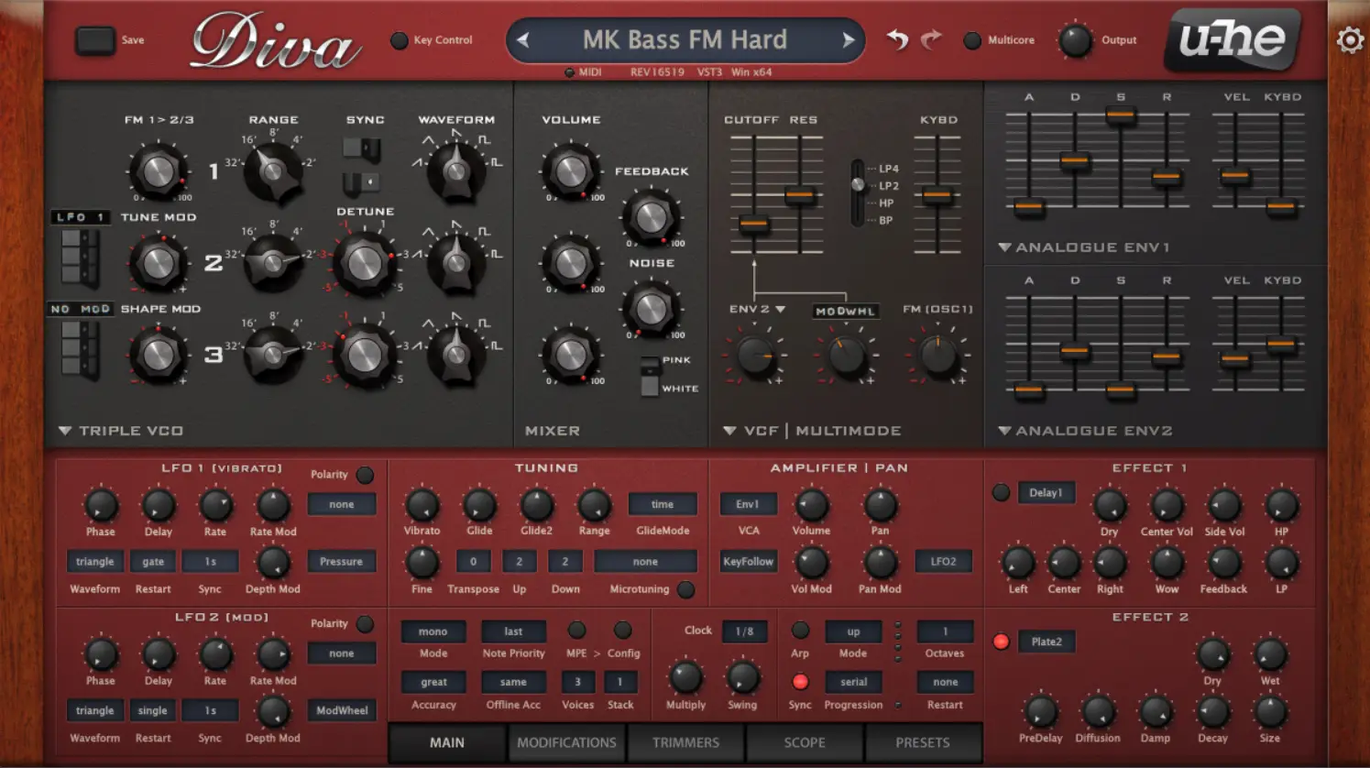Click the MIDI activity indicator
Screen dimensions: 1370x768
pyautogui.click(x=568, y=71)
